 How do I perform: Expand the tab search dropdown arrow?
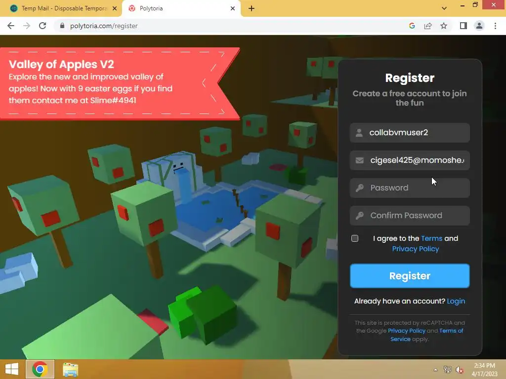(x=444, y=8)
